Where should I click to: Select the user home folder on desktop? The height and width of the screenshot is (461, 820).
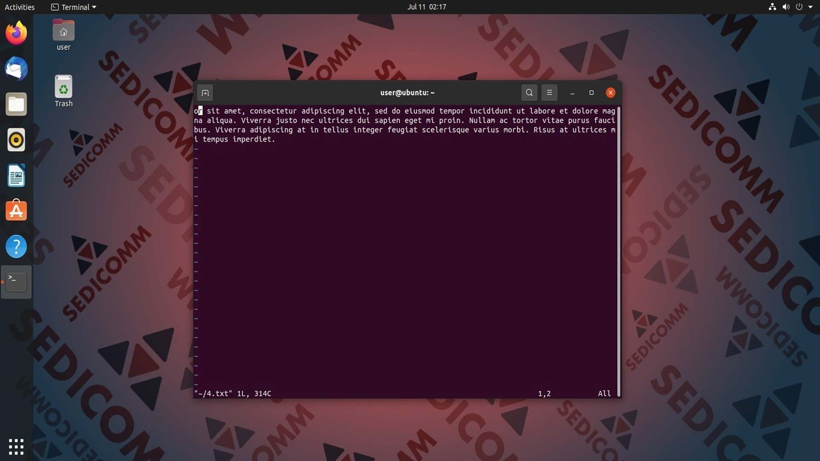pos(63,35)
